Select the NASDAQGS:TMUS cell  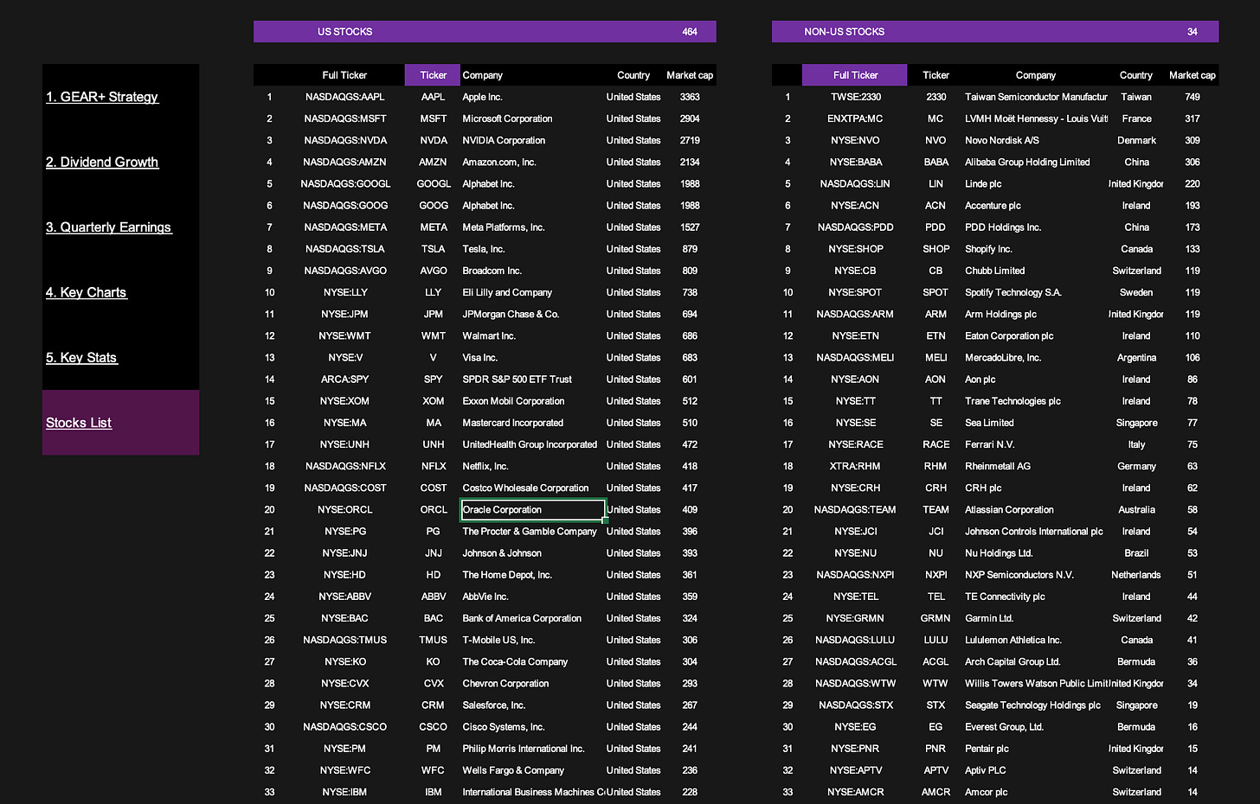344,640
